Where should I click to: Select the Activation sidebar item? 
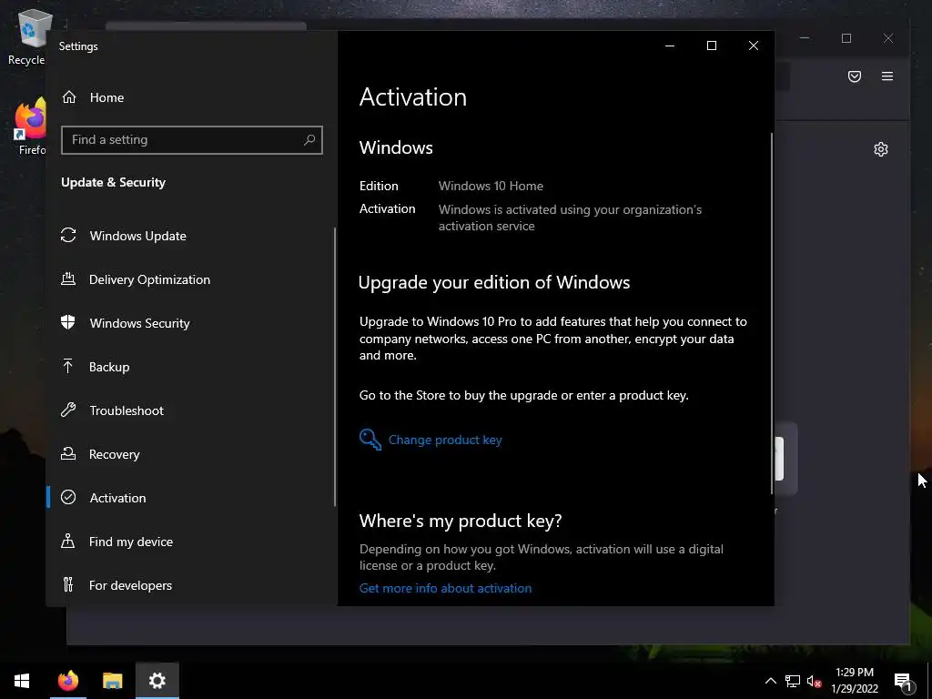(x=190, y=498)
